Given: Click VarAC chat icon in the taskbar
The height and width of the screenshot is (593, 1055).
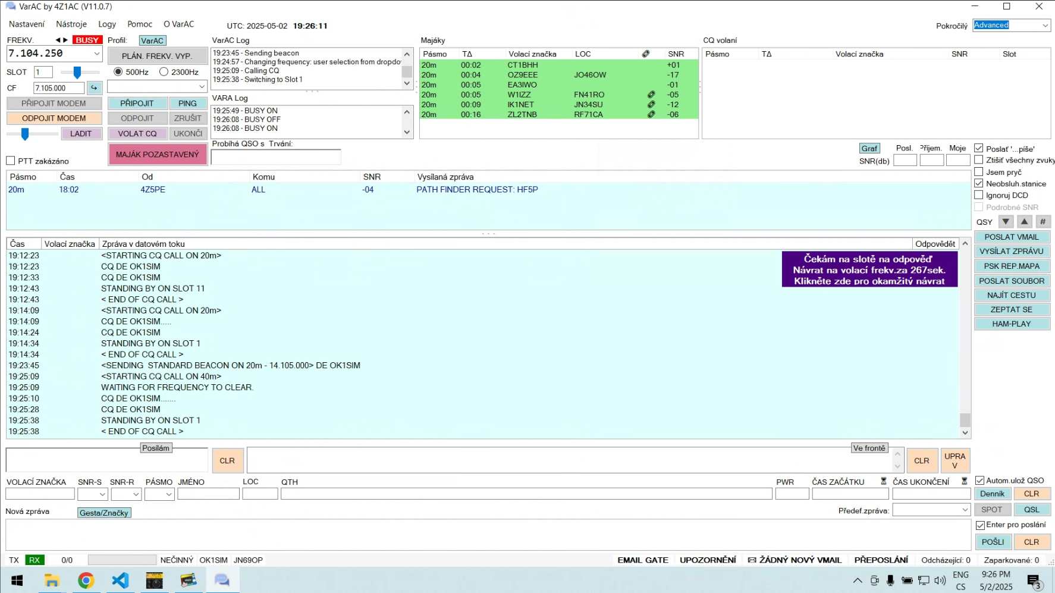Looking at the screenshot, I should click(x=222, y=581).
